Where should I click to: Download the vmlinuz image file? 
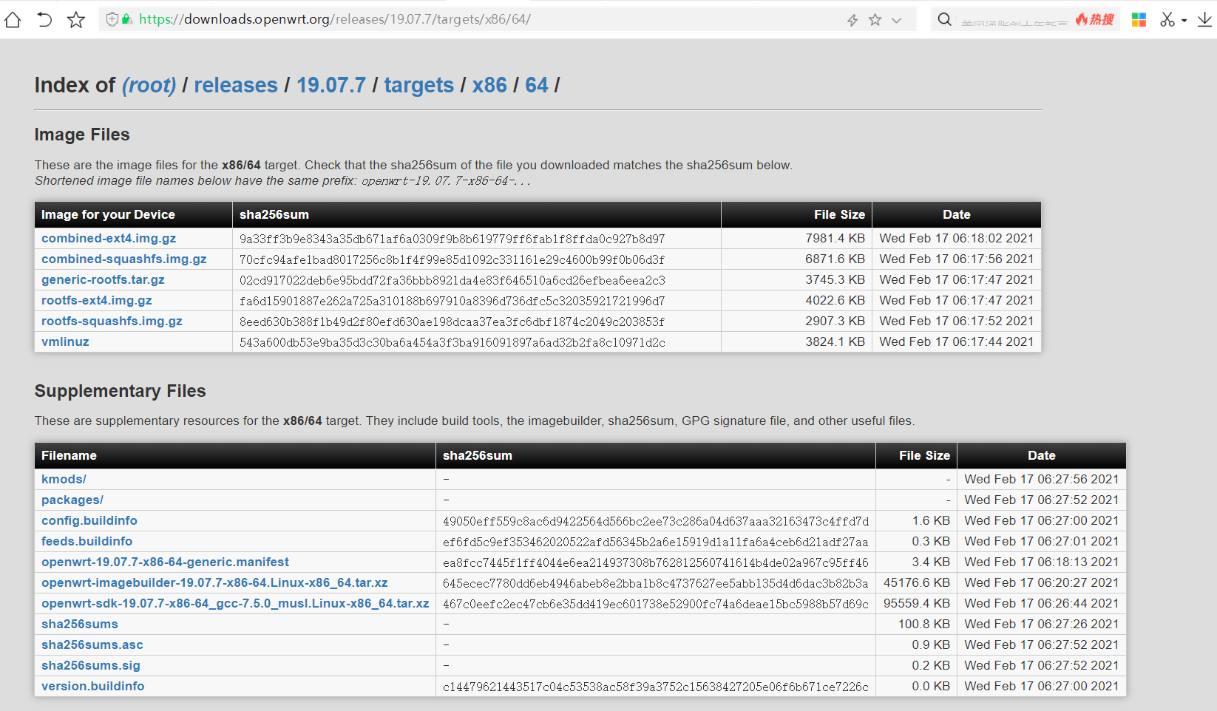click(x=65, y=341)
